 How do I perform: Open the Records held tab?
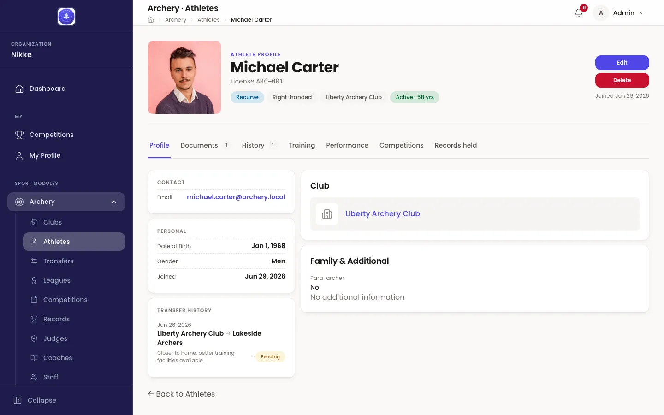[456, 145]
